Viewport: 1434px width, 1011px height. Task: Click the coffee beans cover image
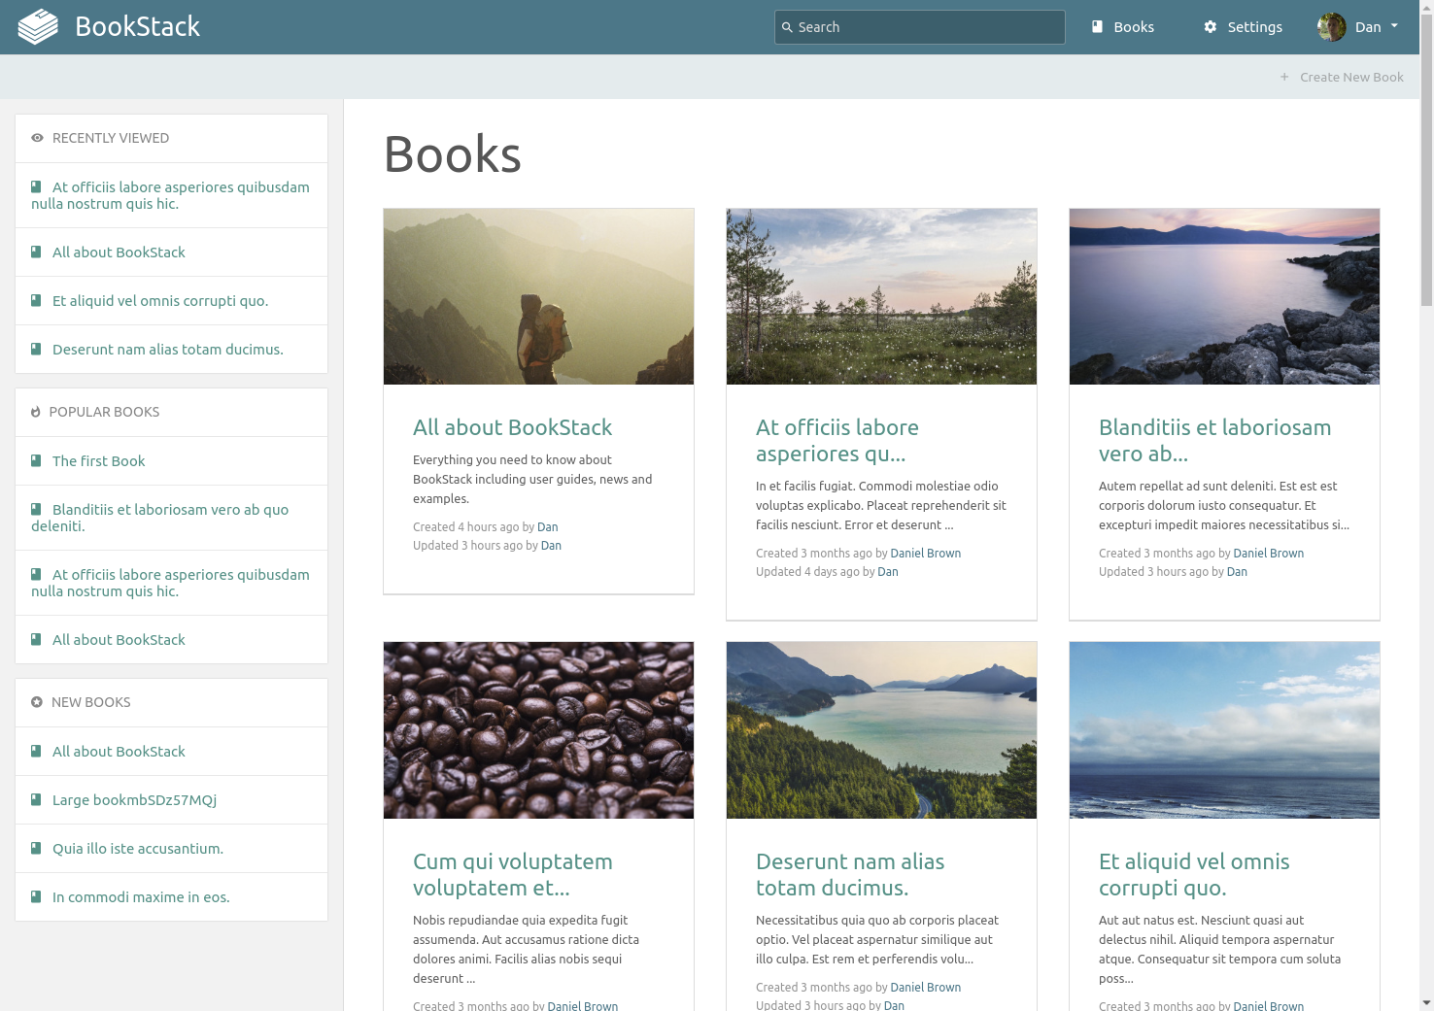click(x=538, y=730)
